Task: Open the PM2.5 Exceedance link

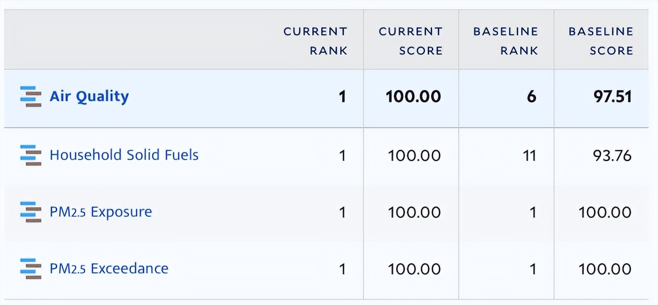Action: [108, 269]
